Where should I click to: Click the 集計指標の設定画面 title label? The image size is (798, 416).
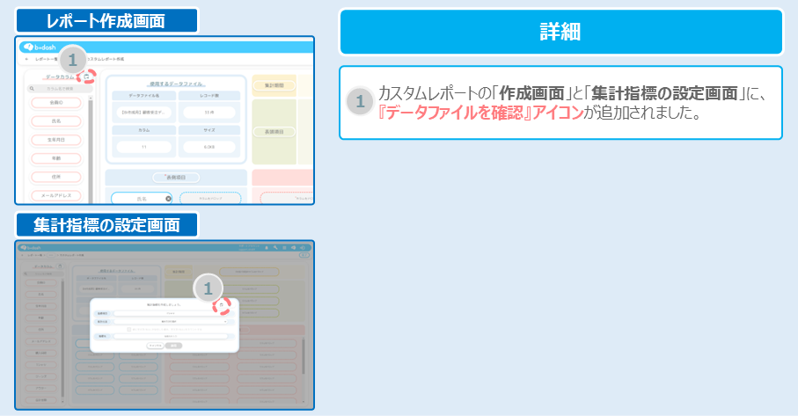coord(106,225)
